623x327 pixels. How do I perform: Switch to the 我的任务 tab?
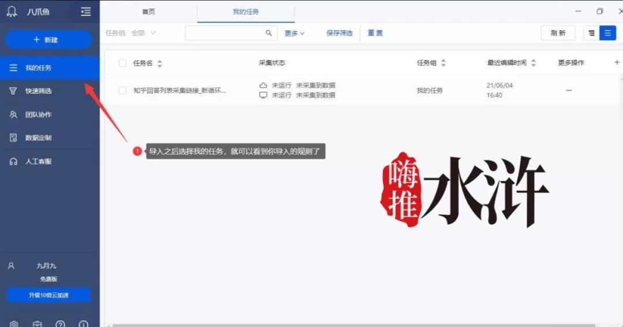[246, 12]
